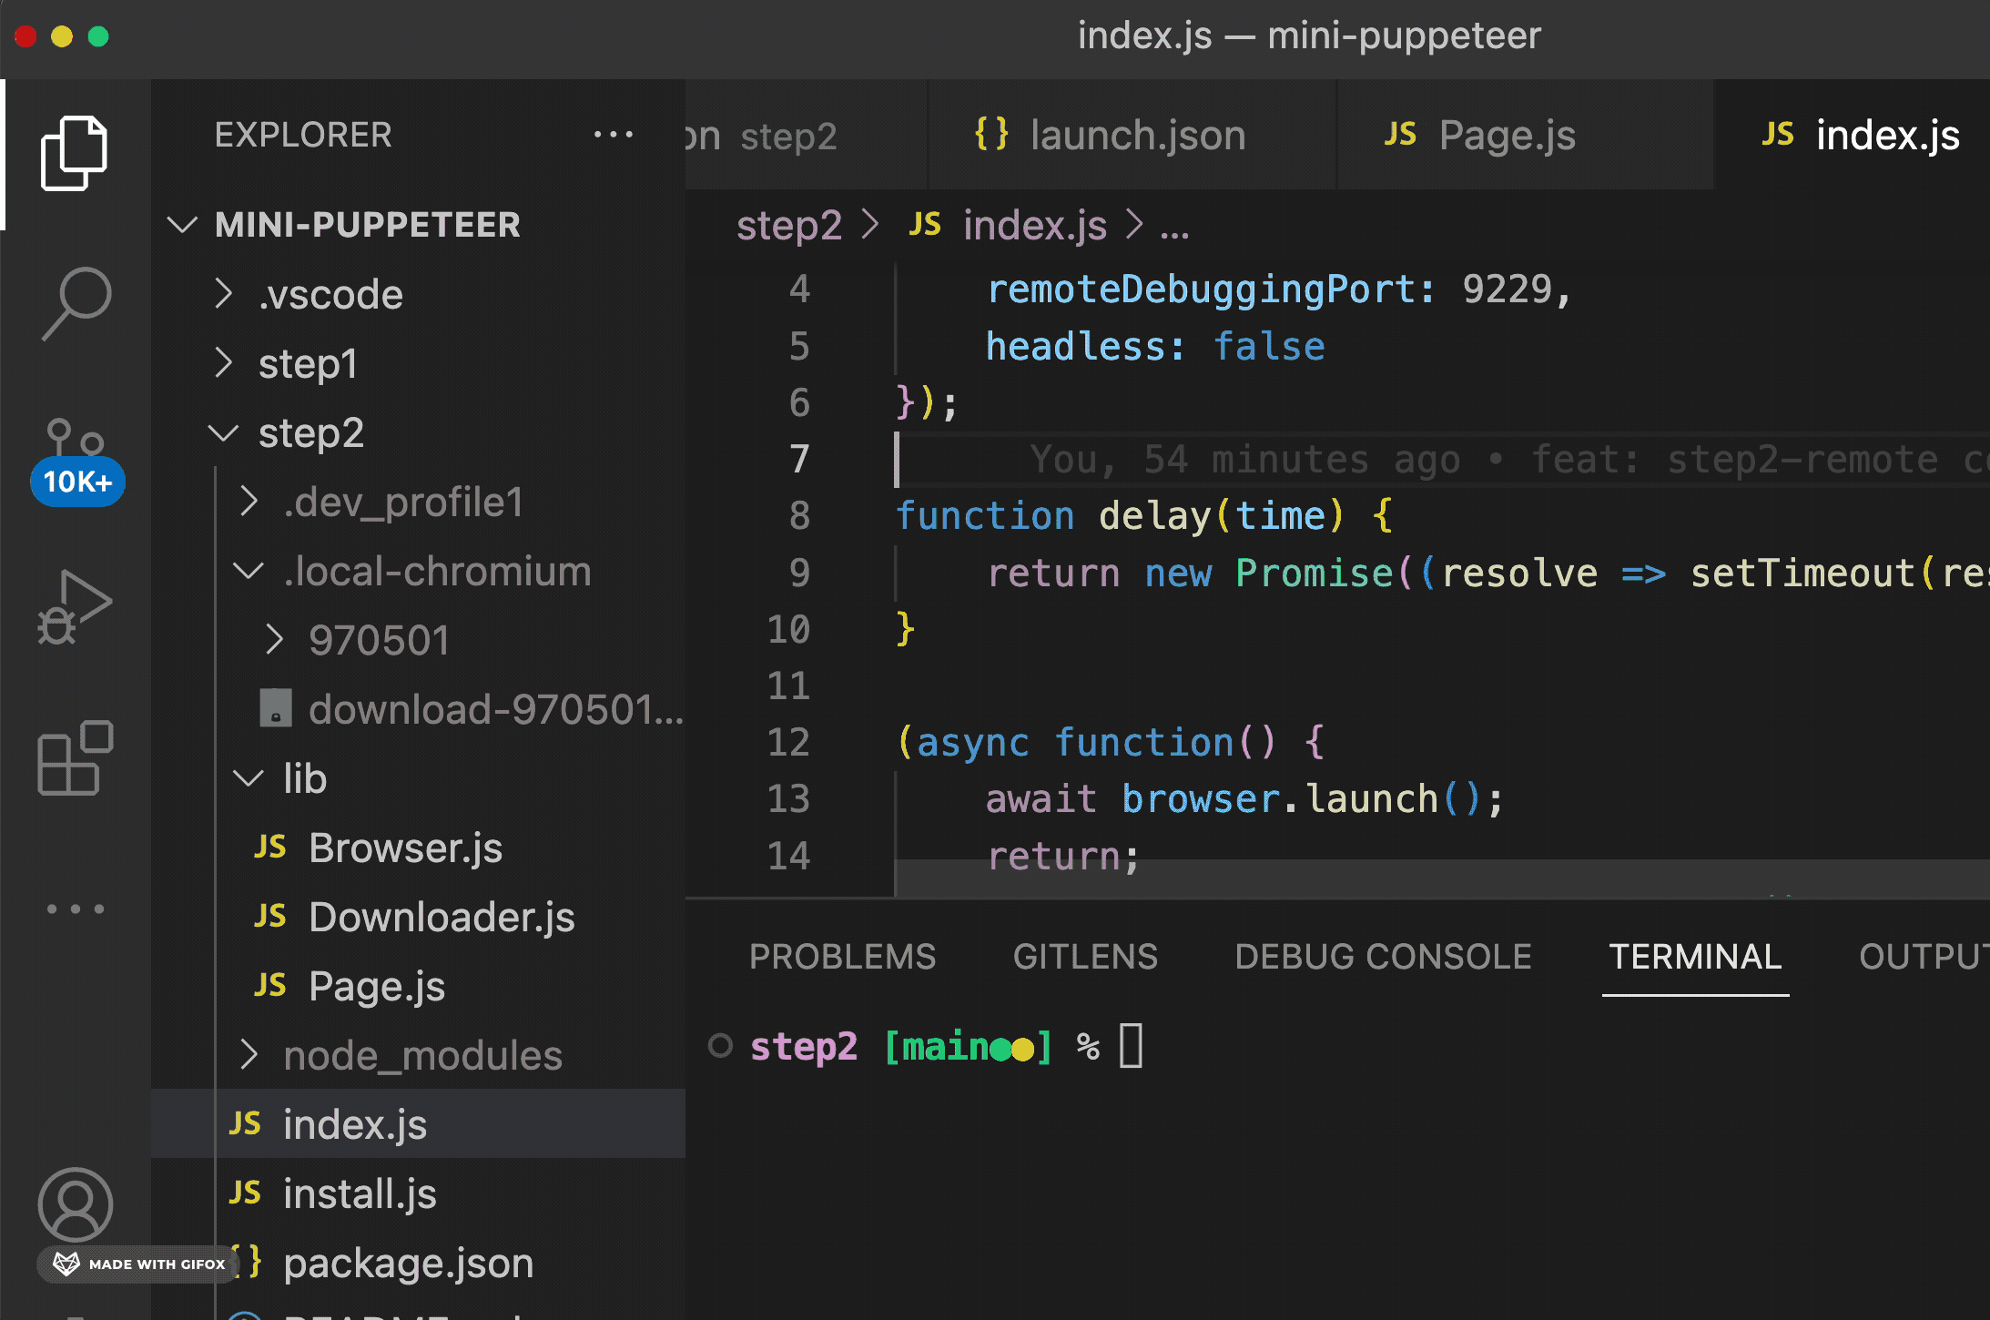
Task: Click the terminal prompt input area
Action: pos(1131,1046)
